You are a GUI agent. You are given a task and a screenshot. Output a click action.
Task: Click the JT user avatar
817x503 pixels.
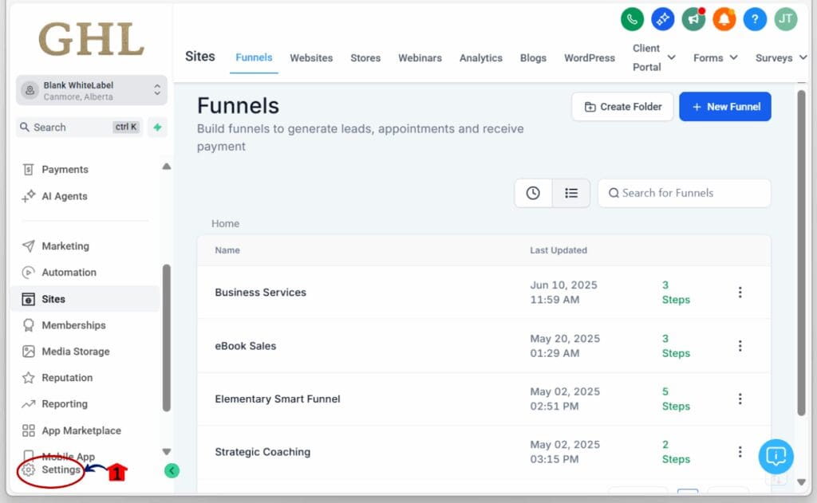786,19
